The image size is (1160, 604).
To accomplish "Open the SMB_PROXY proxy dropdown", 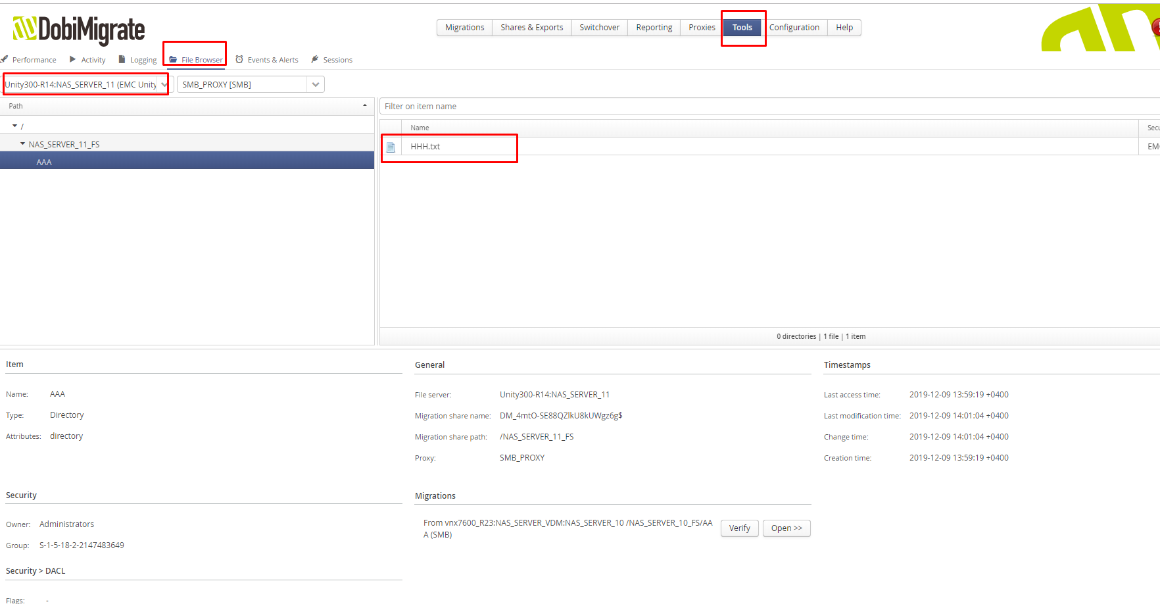I will coord(316,84).
